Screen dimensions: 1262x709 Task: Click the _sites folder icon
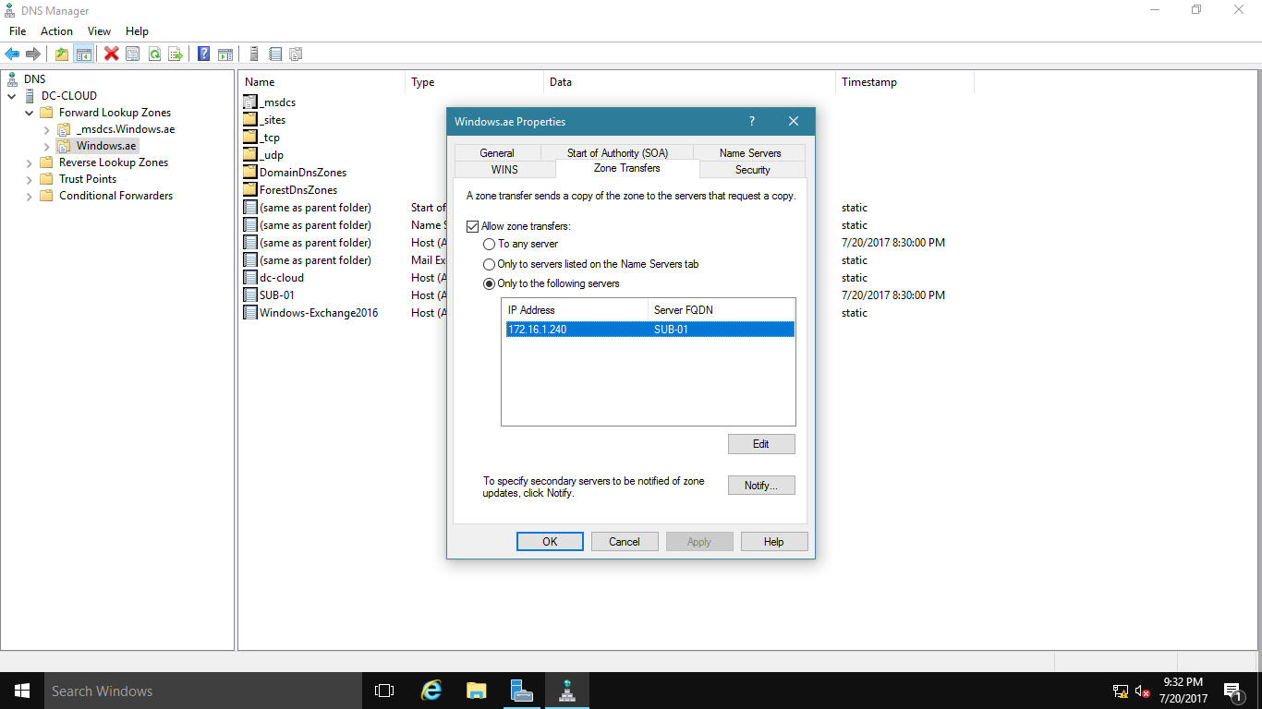[250, 120]
